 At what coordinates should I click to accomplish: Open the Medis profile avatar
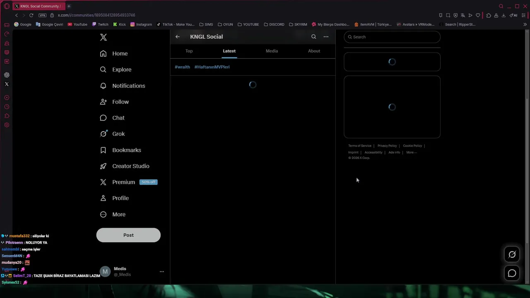pyautogui.click(x=105, y=272)
